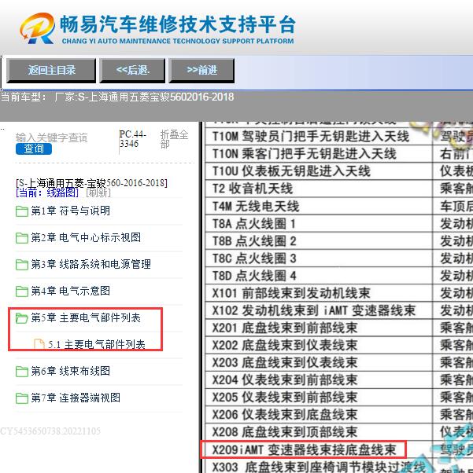Click folder icon of 第2章 电气中心标示视图

22,238
